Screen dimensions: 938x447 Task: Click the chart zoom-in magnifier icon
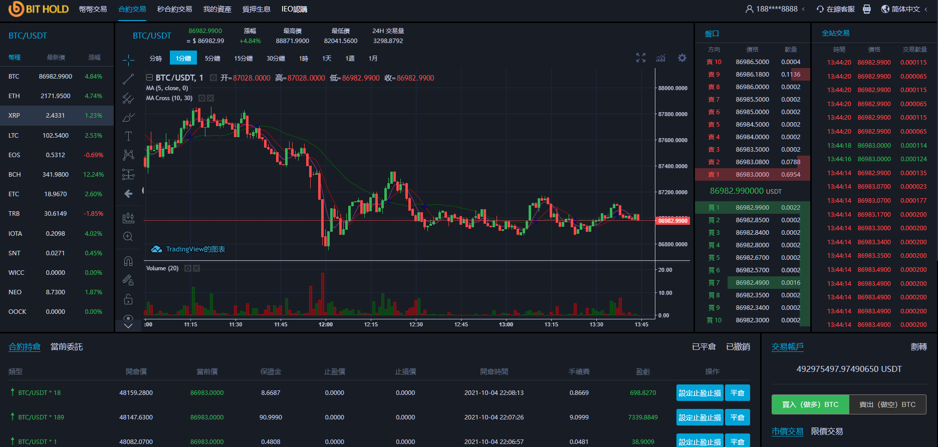(x=128, y=237)
